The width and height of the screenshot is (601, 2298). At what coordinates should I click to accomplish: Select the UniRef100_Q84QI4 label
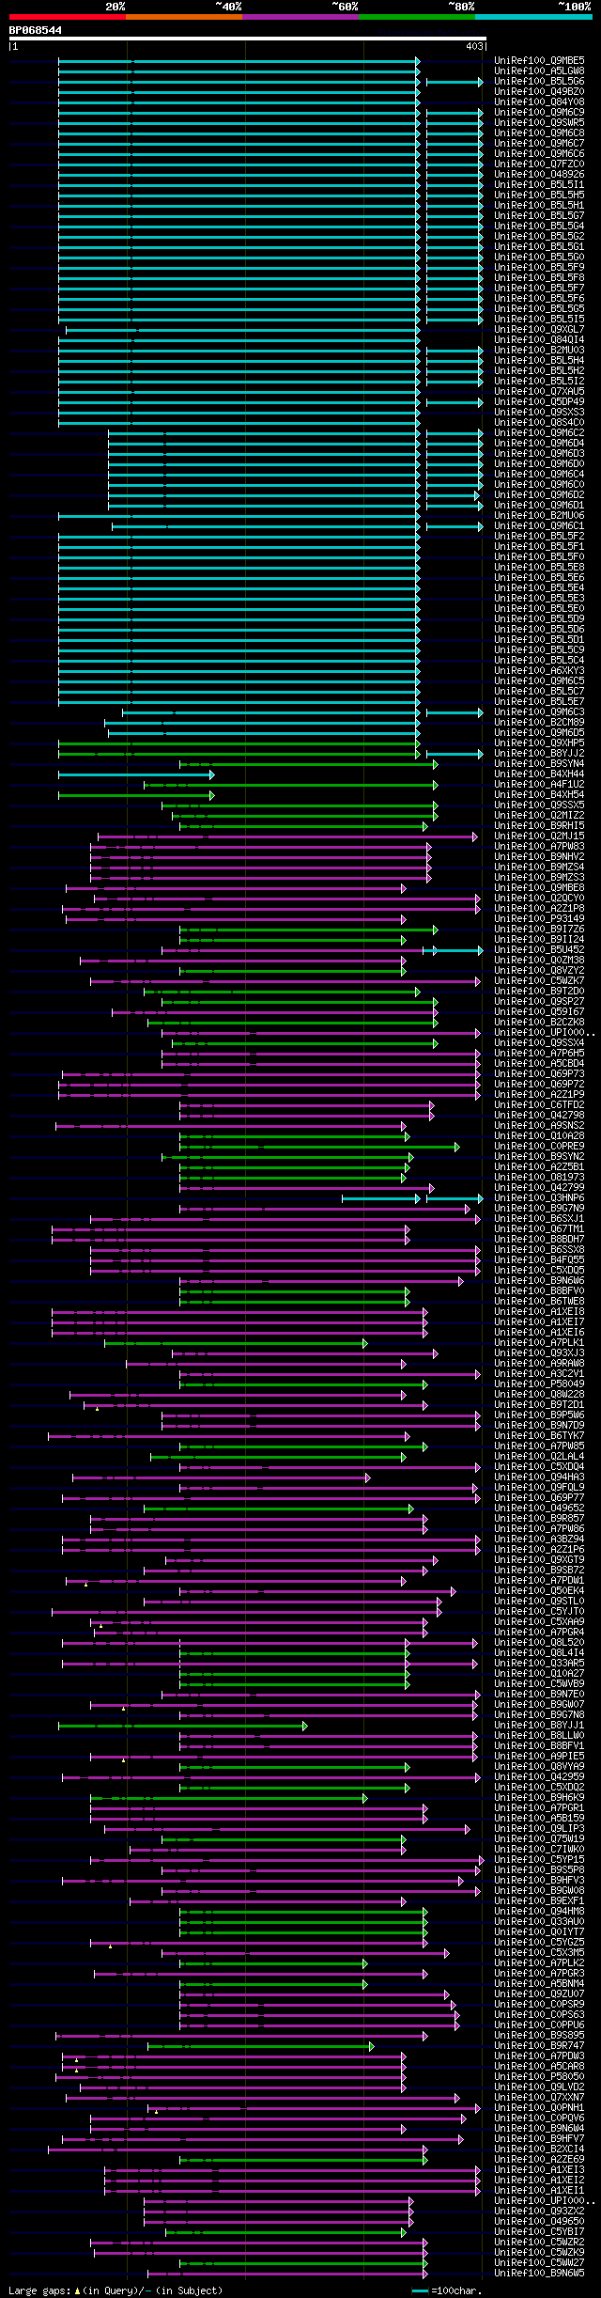(x=539, y=339)
